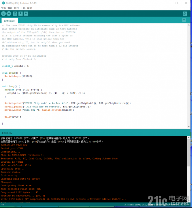Click the console line about 269878 字节 program storage
Screen dimensions: 192x208
click(45, 138)
